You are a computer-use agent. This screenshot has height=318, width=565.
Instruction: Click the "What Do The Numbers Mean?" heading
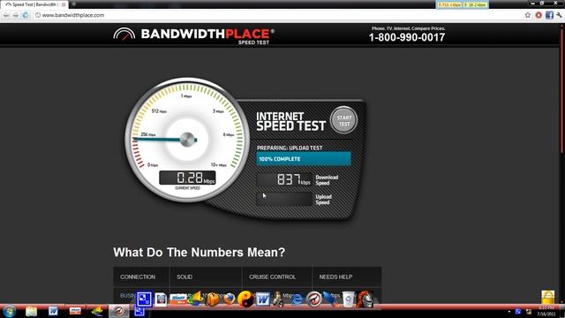pyautogui.click(x=199, y=252)
